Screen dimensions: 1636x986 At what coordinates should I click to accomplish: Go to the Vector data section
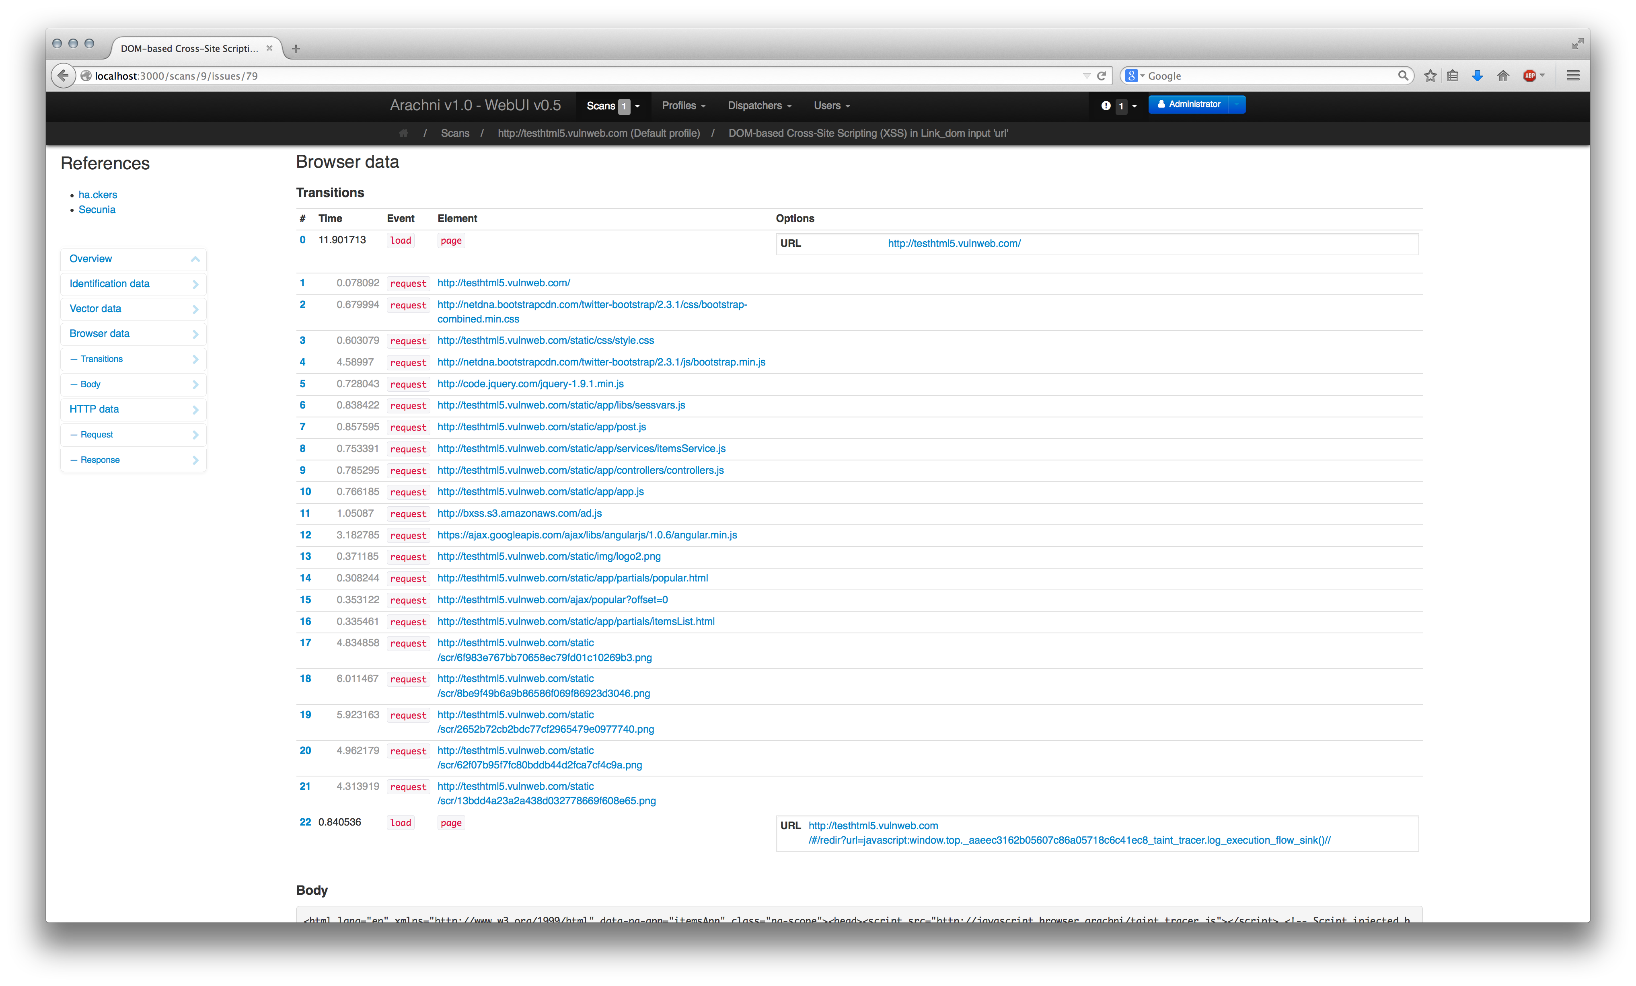point(134,309)
